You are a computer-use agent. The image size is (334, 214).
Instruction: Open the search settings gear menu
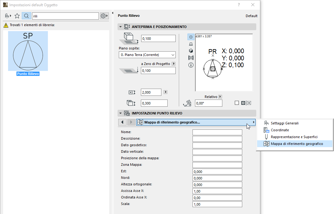tap(104, 16)
